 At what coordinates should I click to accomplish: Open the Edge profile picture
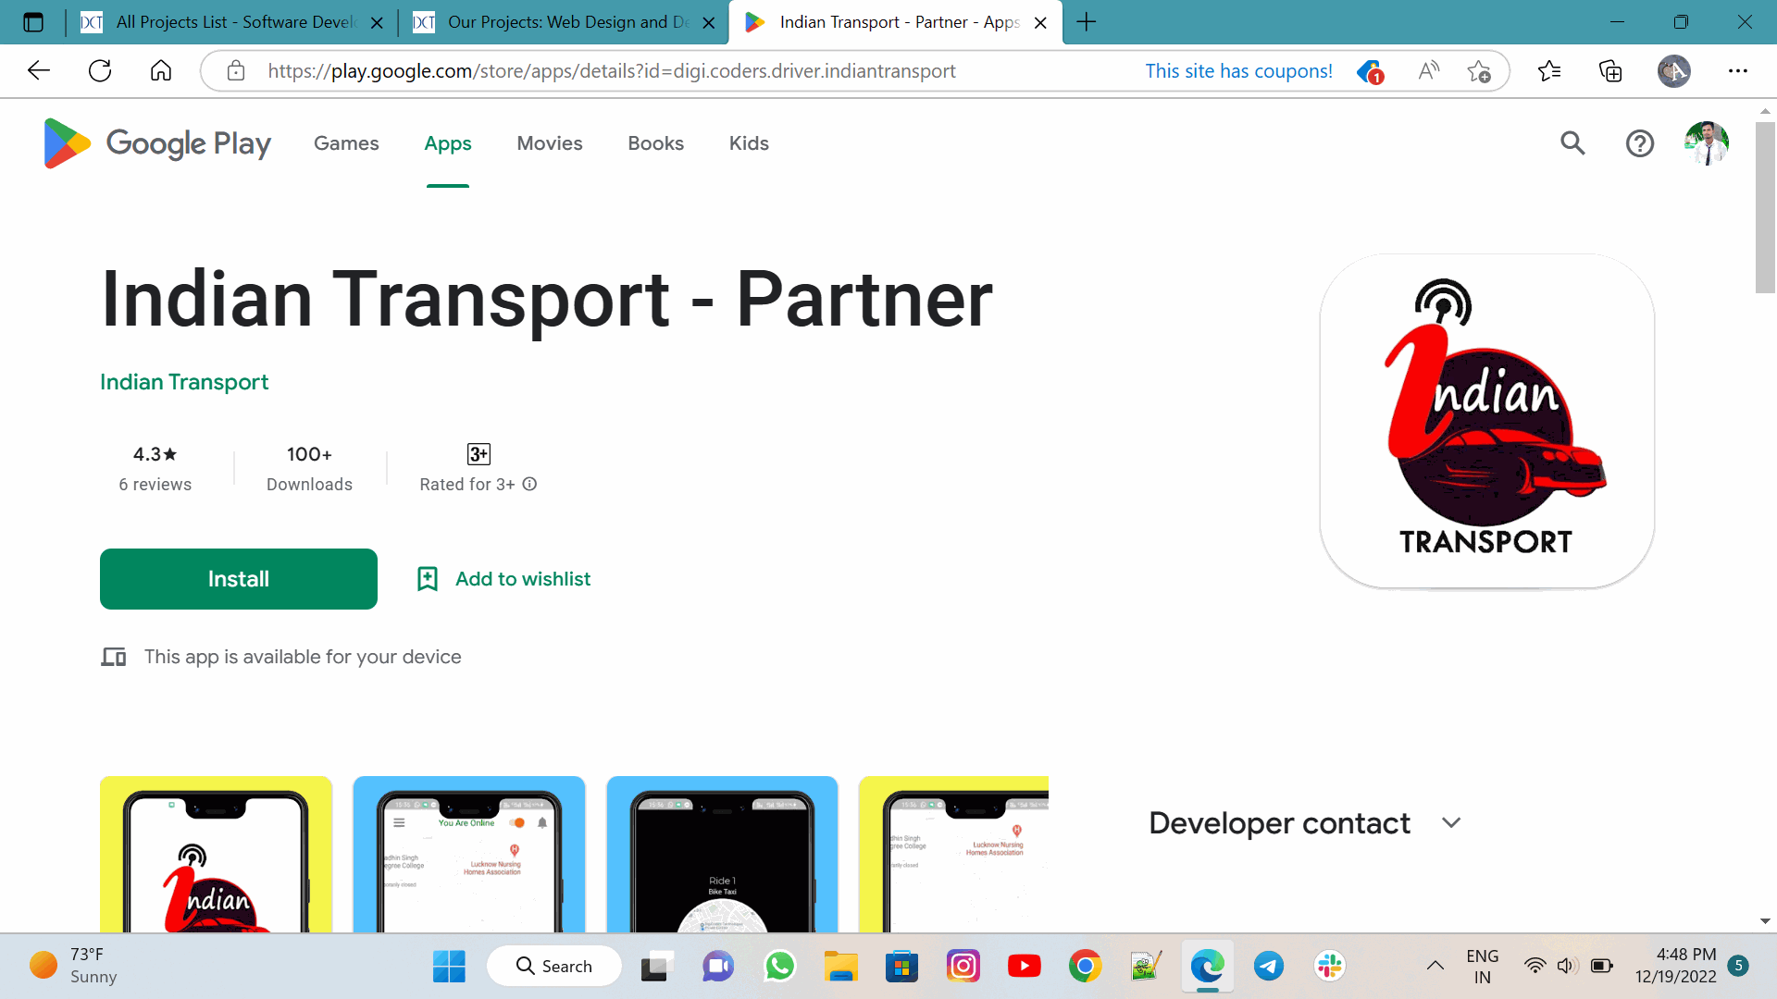click(1673, 70)
